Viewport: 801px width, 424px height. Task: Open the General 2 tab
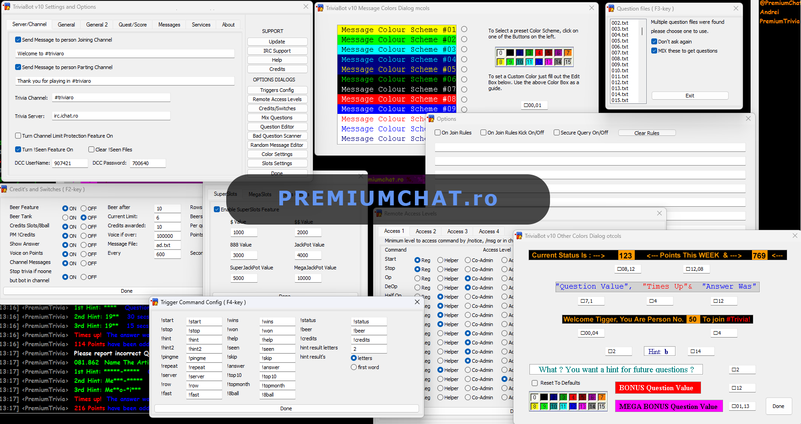click(97, 25)
